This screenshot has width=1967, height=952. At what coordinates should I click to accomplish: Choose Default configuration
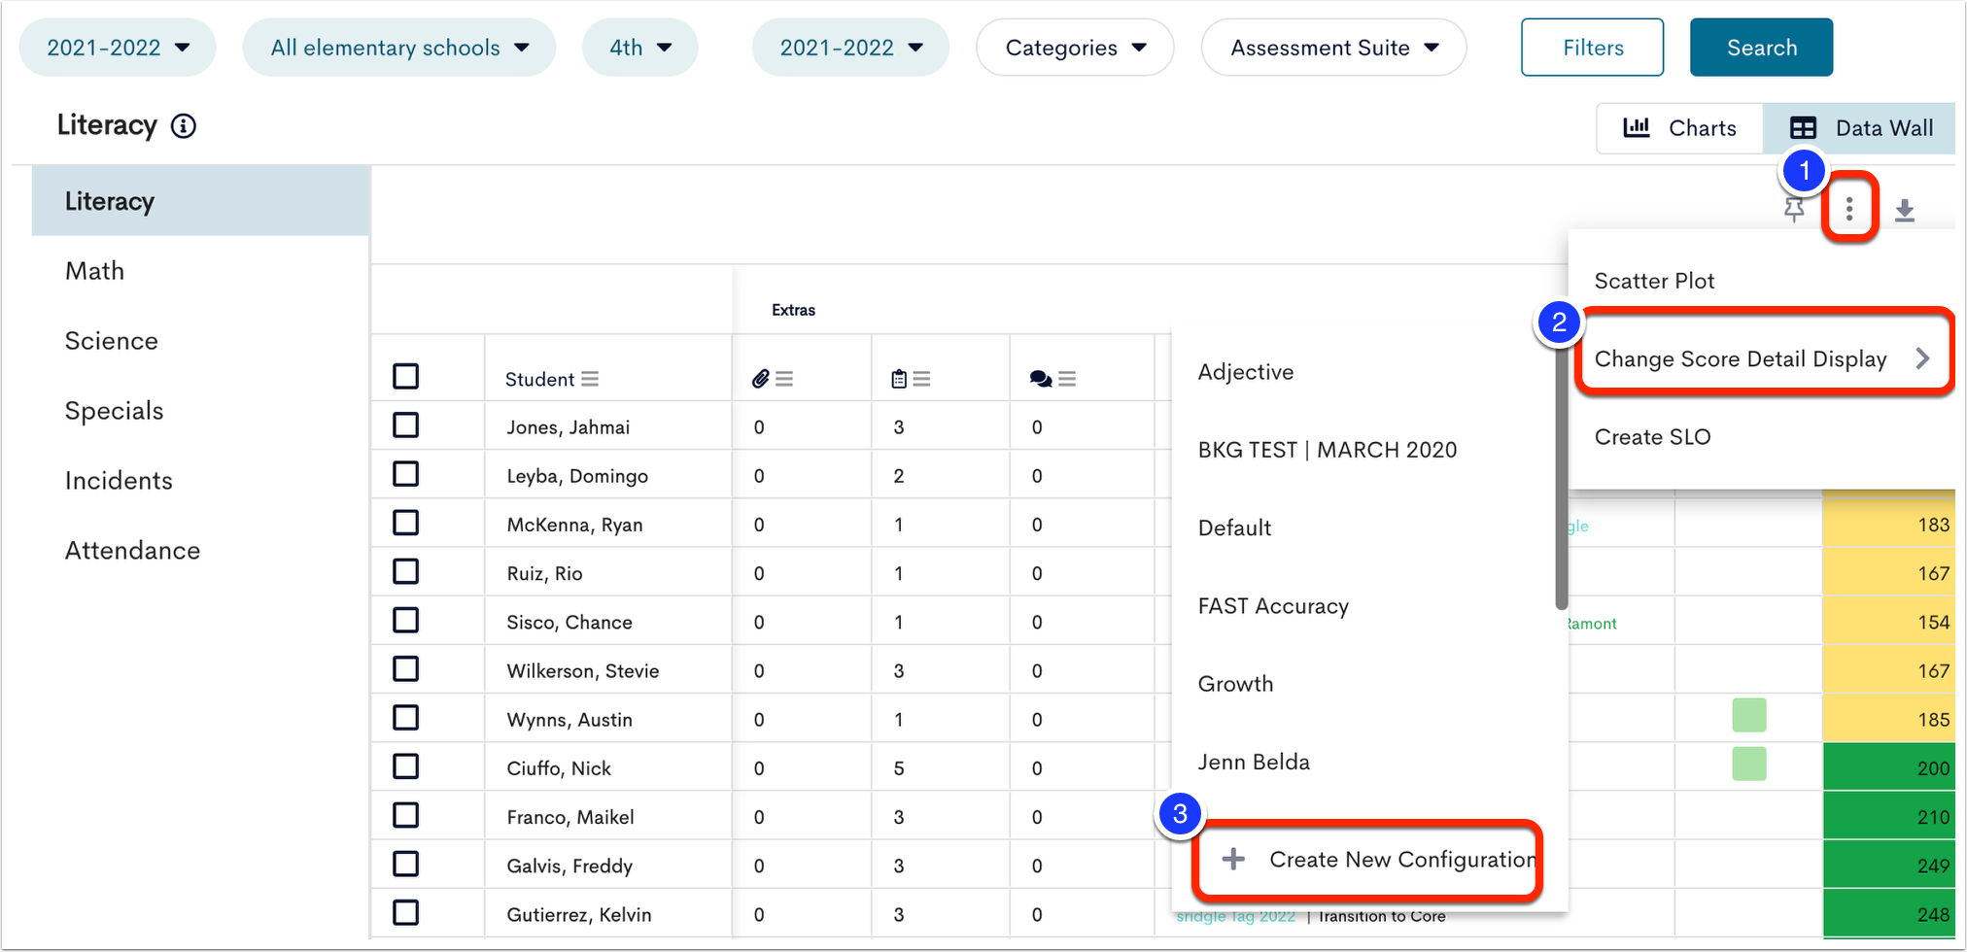[1234, 528]
